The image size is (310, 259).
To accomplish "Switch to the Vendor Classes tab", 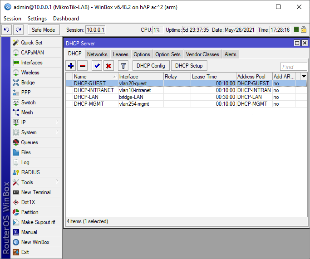I will tap(202, 54).
